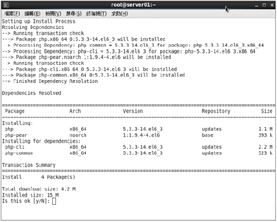277x222 pixels.
Task: Open the 終端機(T) menu
Action: click(x=97, y=14)
